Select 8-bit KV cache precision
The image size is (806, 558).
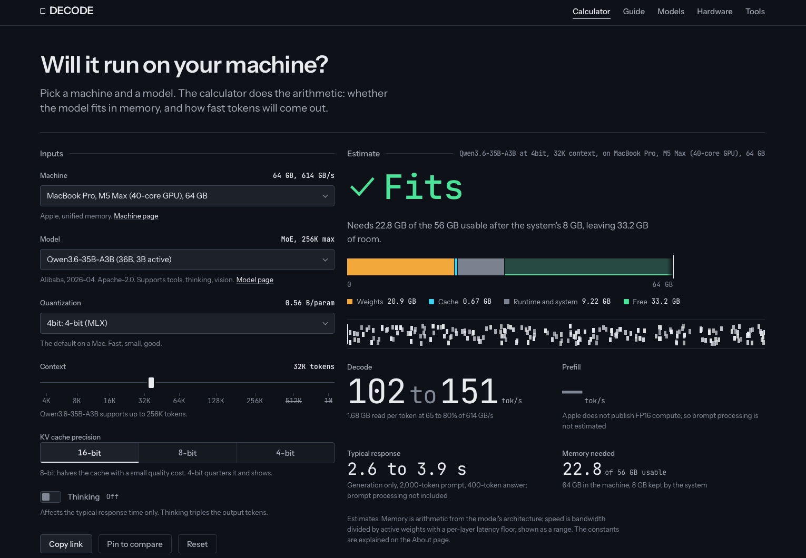(188, 453)
